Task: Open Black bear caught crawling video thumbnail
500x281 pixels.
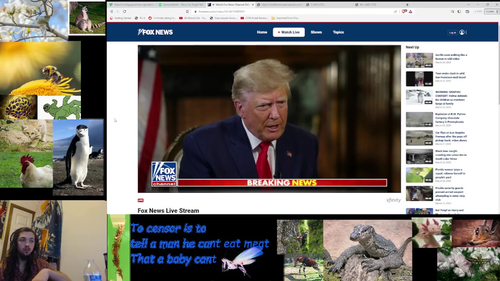Action: point(419,157)
